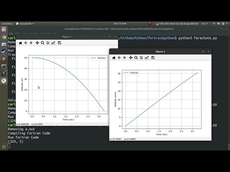Screen dimensions: 230x172
Task: Open Configure subplots in Figure 1 toolbar
Action: 48,43
